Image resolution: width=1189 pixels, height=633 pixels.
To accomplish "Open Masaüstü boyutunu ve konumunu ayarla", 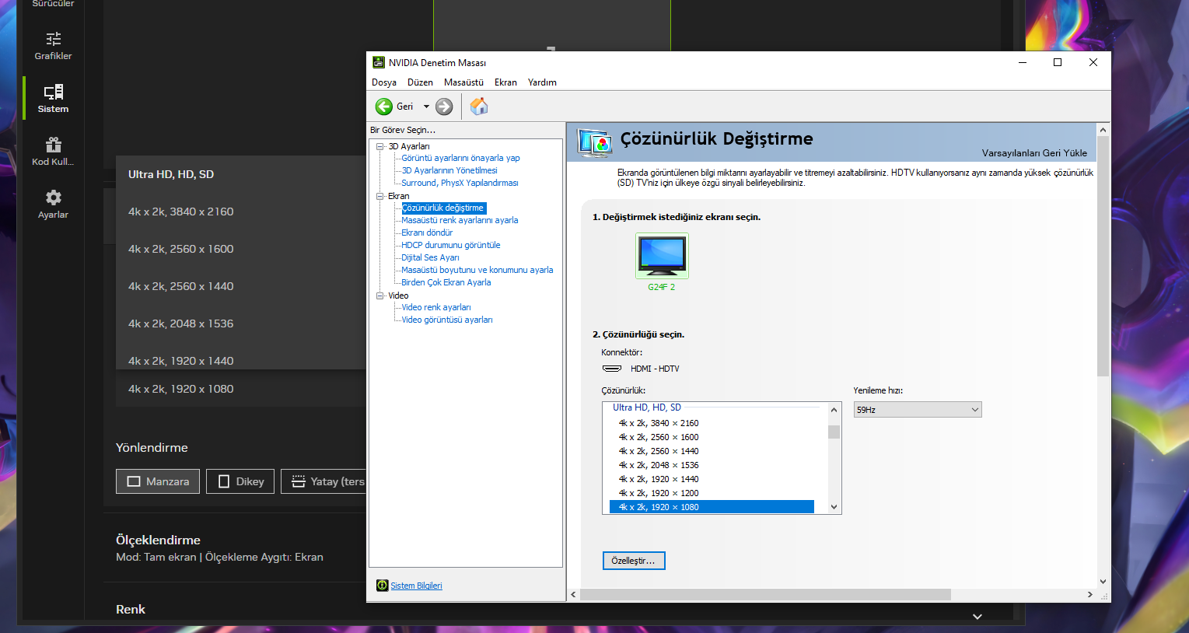I will (477, 270).
